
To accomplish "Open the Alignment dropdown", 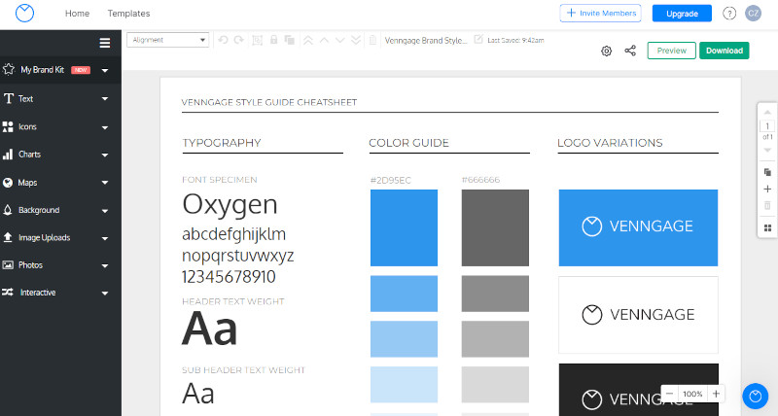I will pyautogui.click(x=167, y=40).
